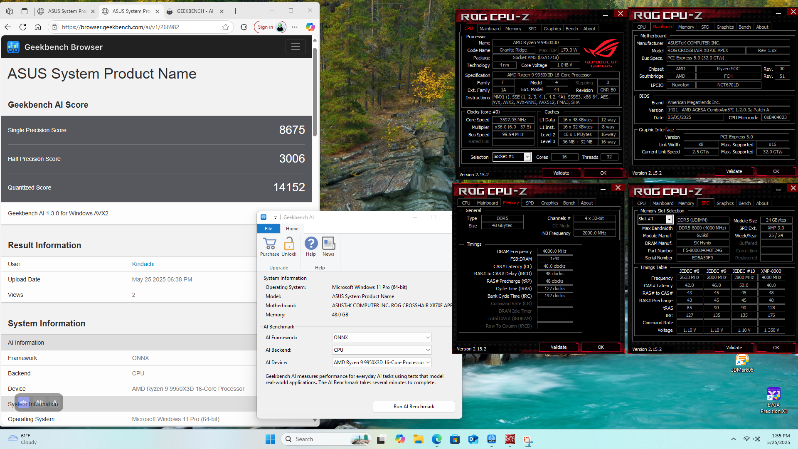Open the Kindachi user link

143,264
